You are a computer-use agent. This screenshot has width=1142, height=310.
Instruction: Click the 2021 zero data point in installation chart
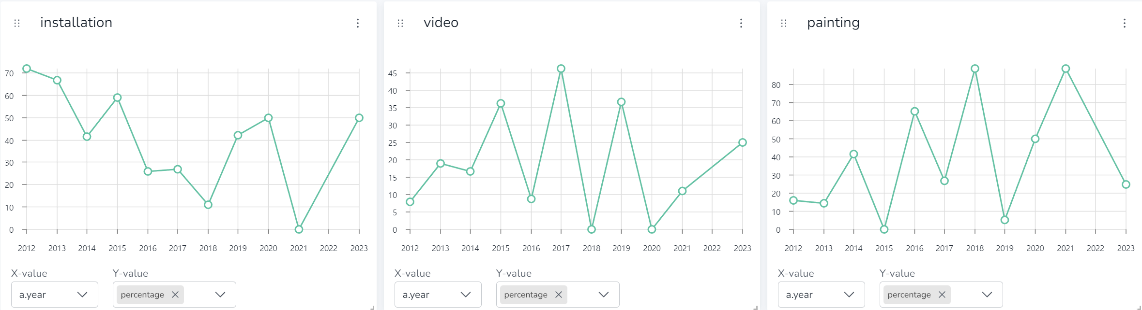point(299,229)
